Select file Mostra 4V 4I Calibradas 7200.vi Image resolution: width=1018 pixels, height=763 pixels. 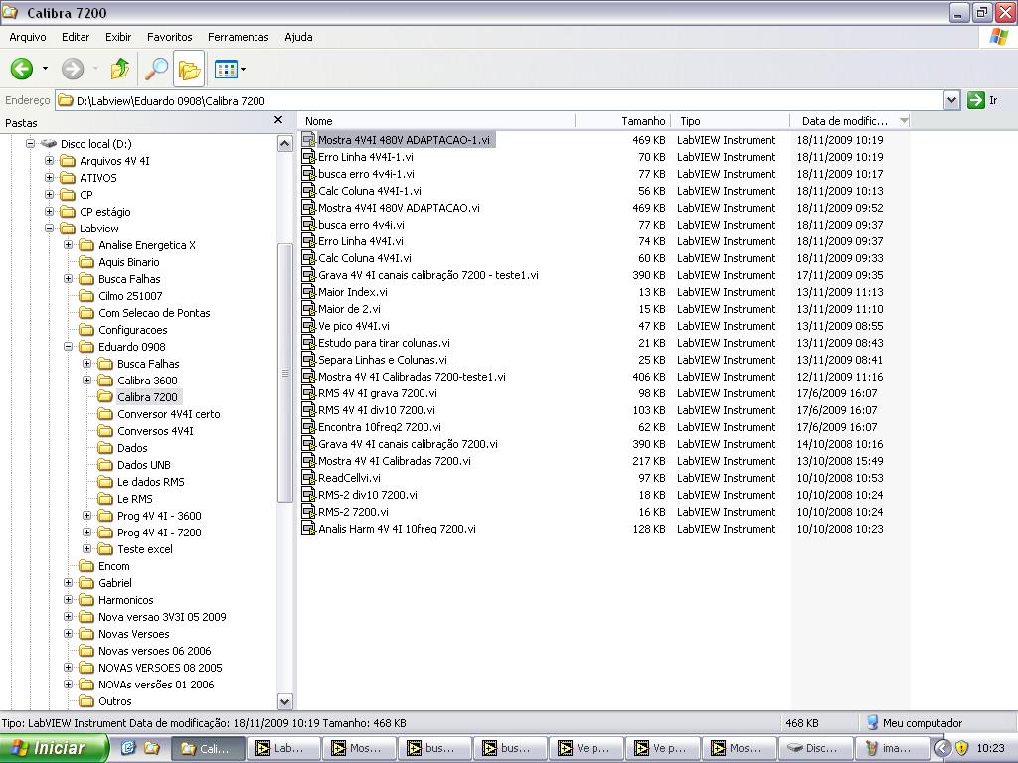[x=394, y=461]
